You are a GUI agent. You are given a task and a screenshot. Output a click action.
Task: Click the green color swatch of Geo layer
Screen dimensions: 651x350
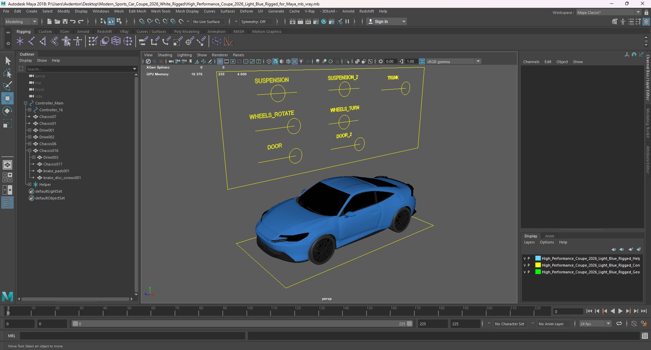pyautogui.click(x=538, y=272)
